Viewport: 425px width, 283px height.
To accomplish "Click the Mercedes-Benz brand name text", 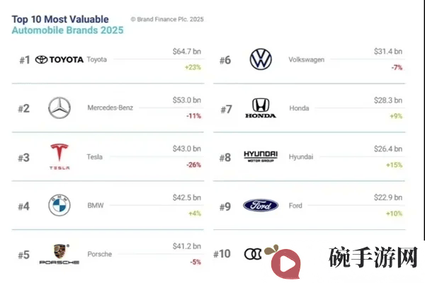I will 110,108.
